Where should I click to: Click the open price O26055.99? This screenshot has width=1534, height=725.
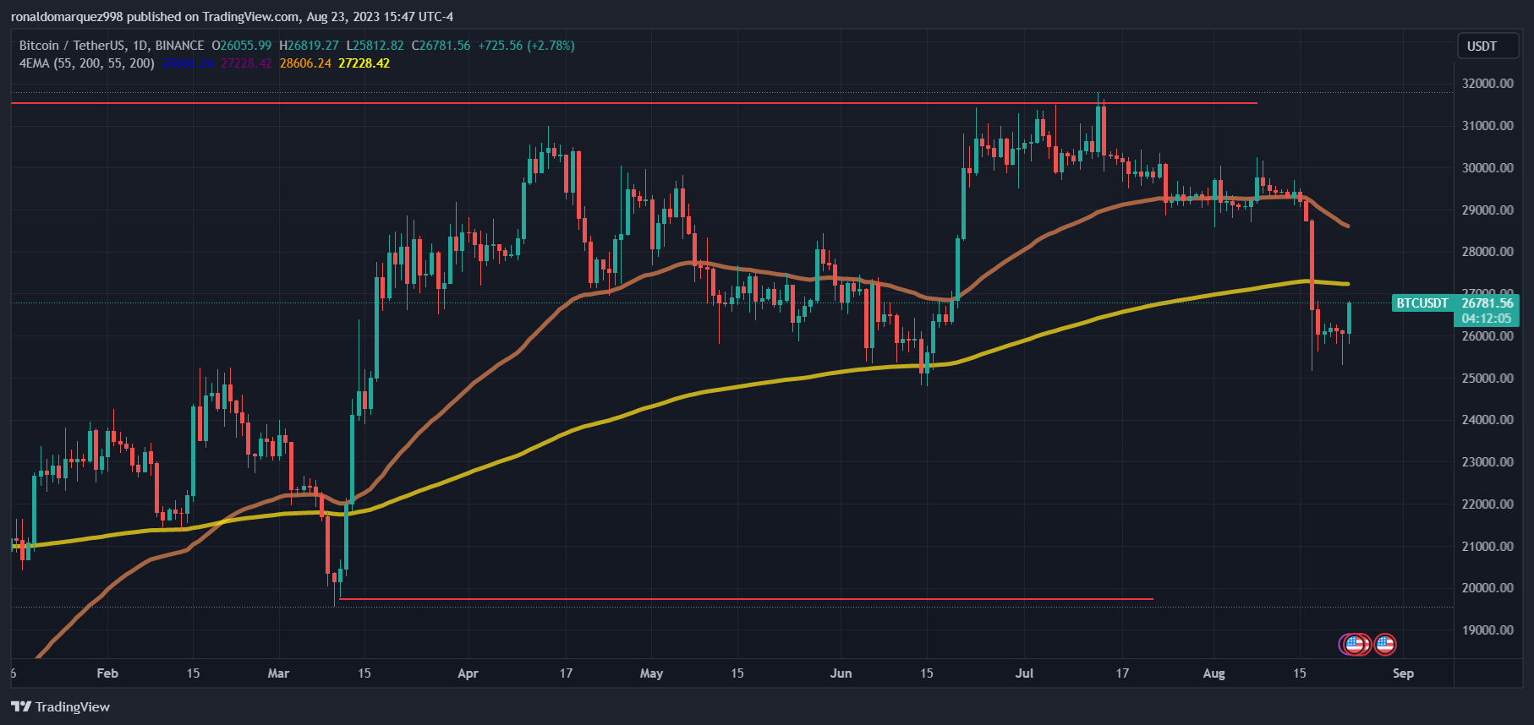pyautogui.click(x=242, y=46)
